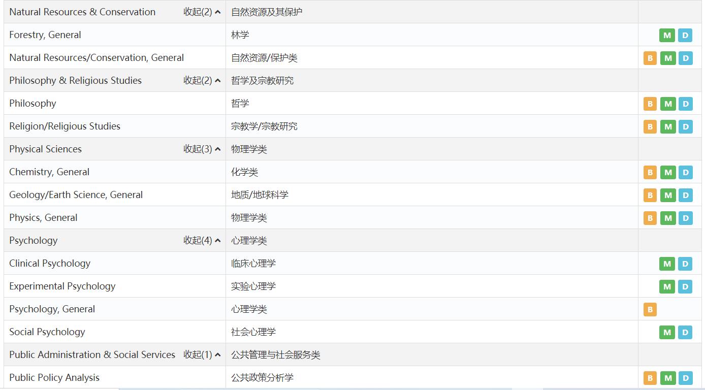Click Physics, General text
The height and width of the screenshot is (390, 705).
tap(43, 218)
